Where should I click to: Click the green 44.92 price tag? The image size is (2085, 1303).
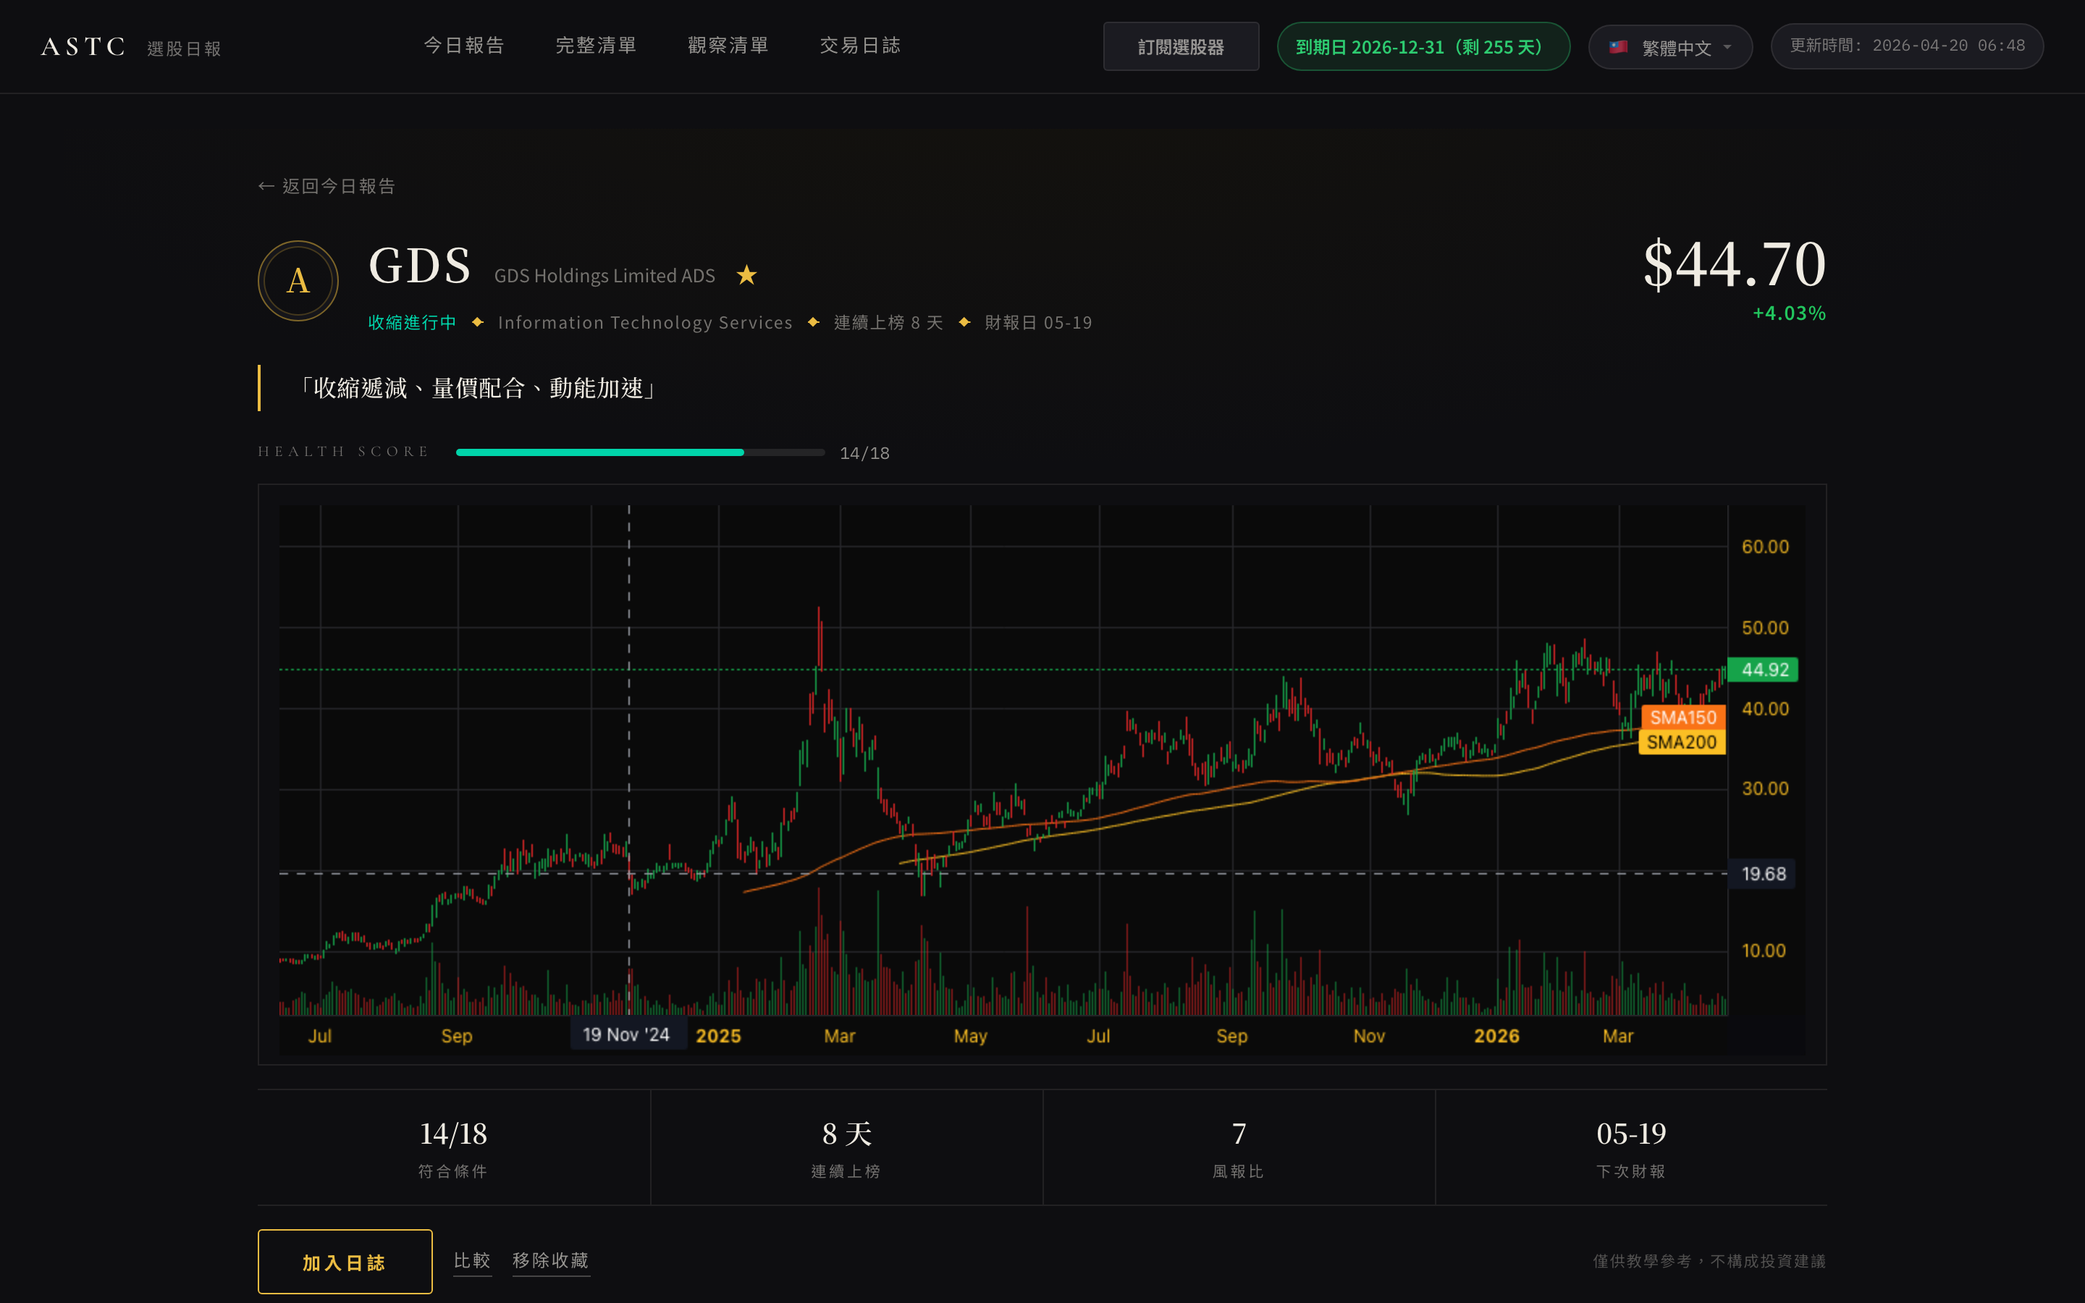[x=1763, y=670]
